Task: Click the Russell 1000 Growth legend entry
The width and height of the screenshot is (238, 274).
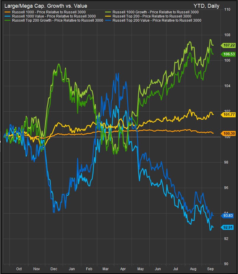Action: point(156,12)
